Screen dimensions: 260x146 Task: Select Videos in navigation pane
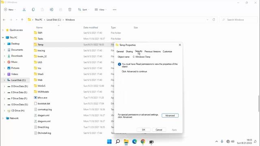tap(15, 74)
